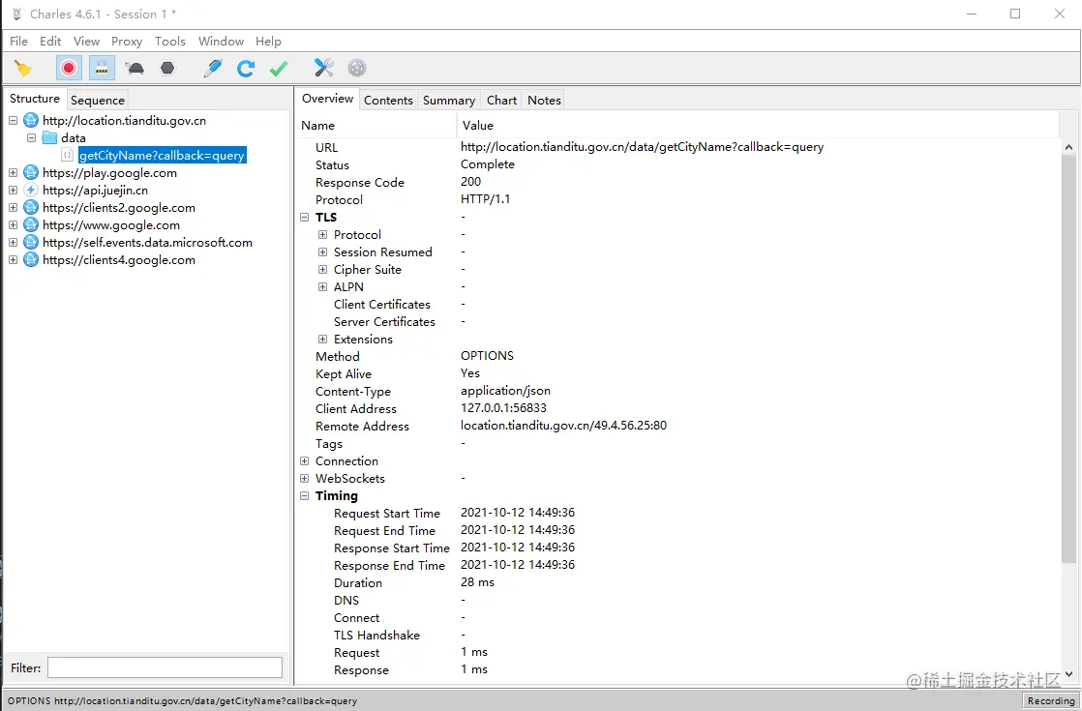Expand the play.google.com host node
The height and width of the screenshot is (711, 1082).
[14, 172]
